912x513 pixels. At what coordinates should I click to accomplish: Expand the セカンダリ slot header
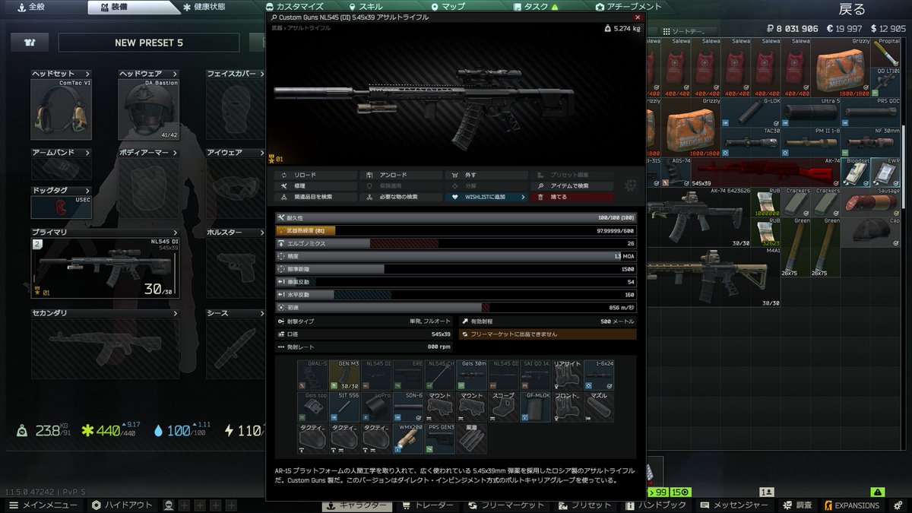click(x=105, y=313)
